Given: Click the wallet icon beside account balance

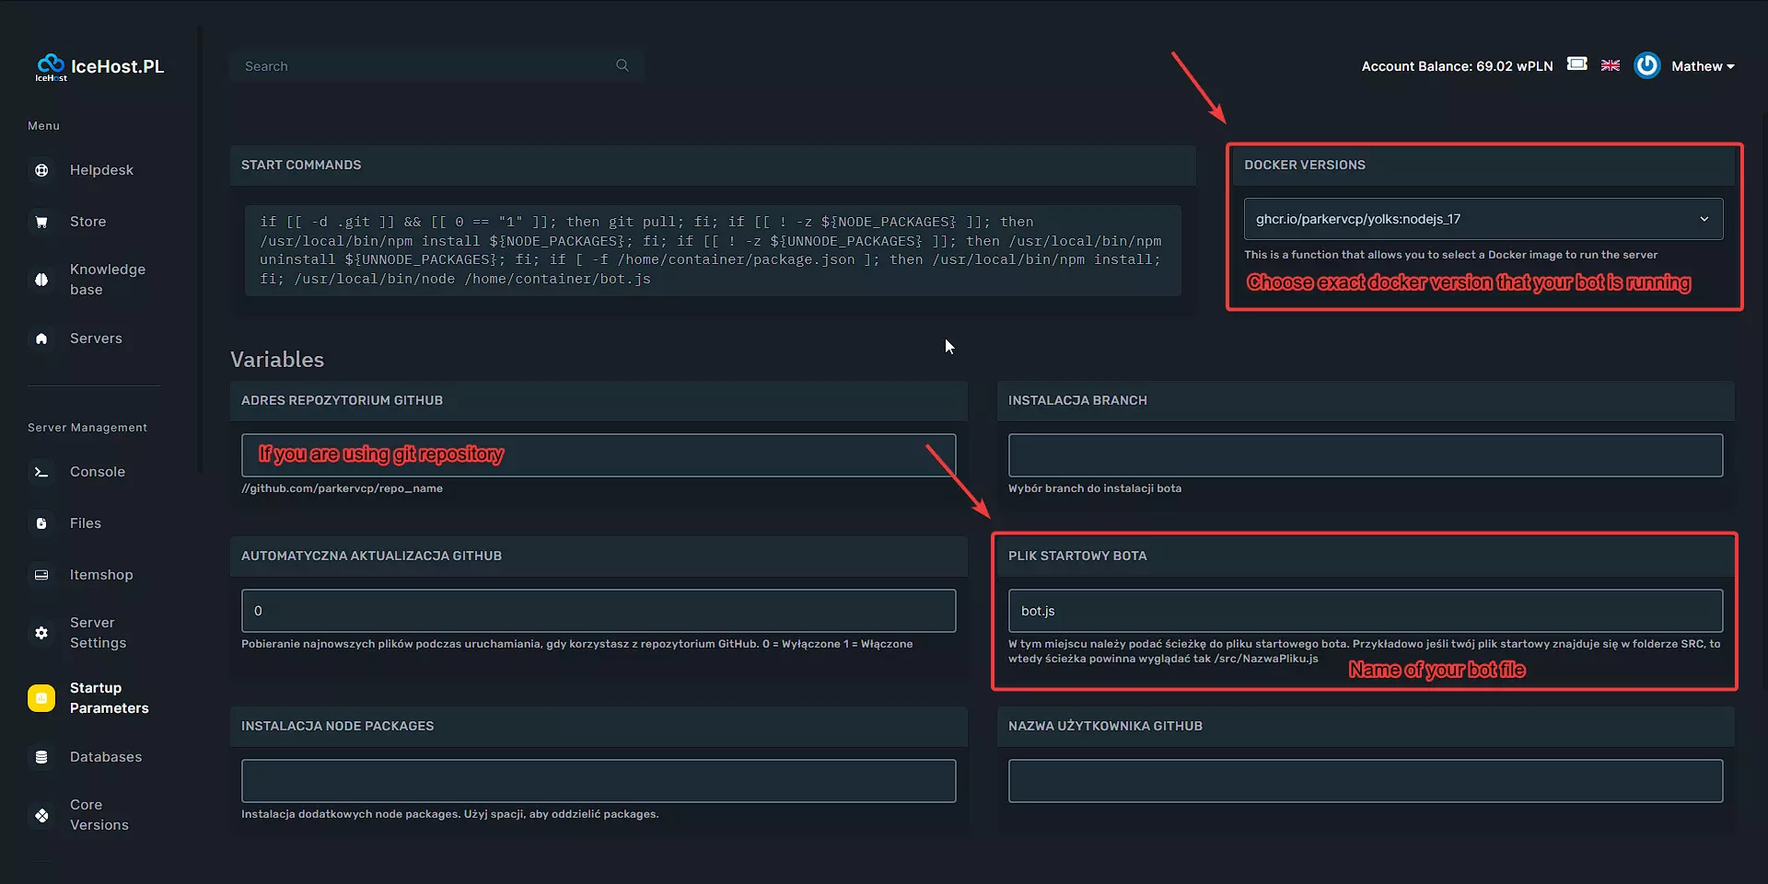Looking at the screenshot, I should [1577, 63].
